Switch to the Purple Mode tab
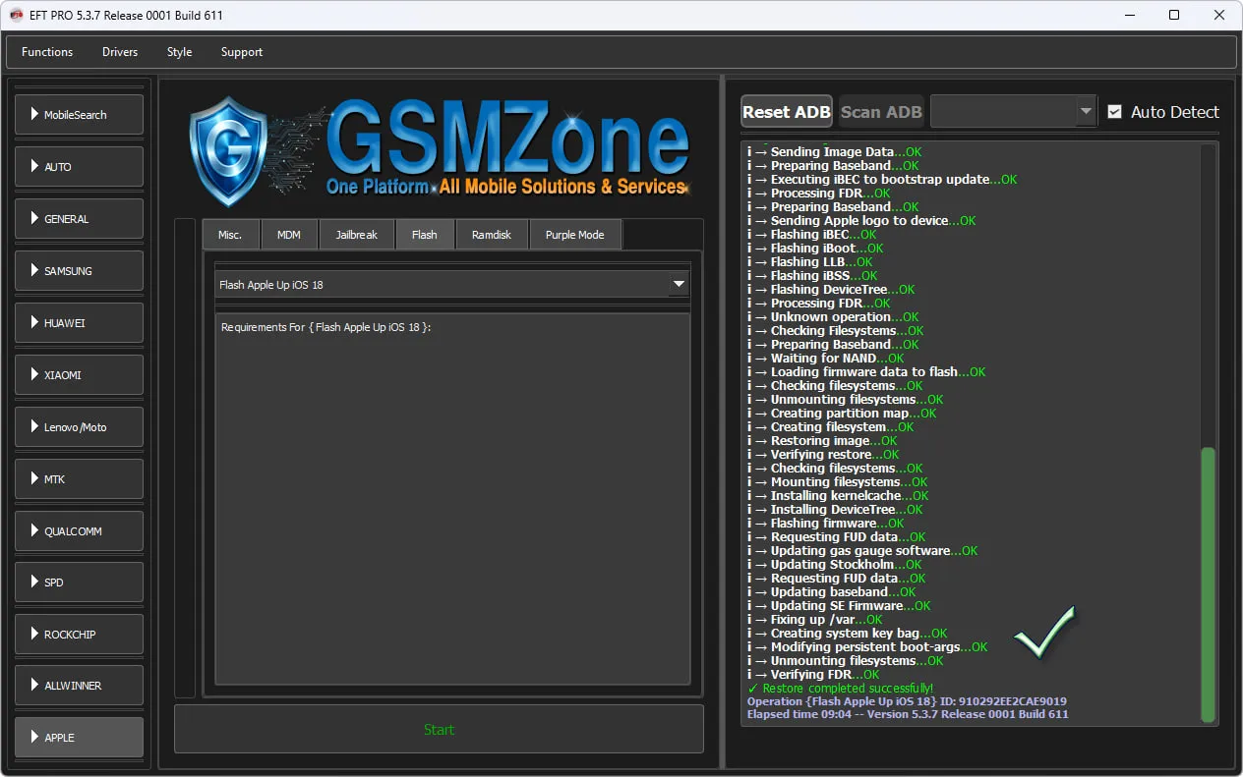 pos(575,235)
